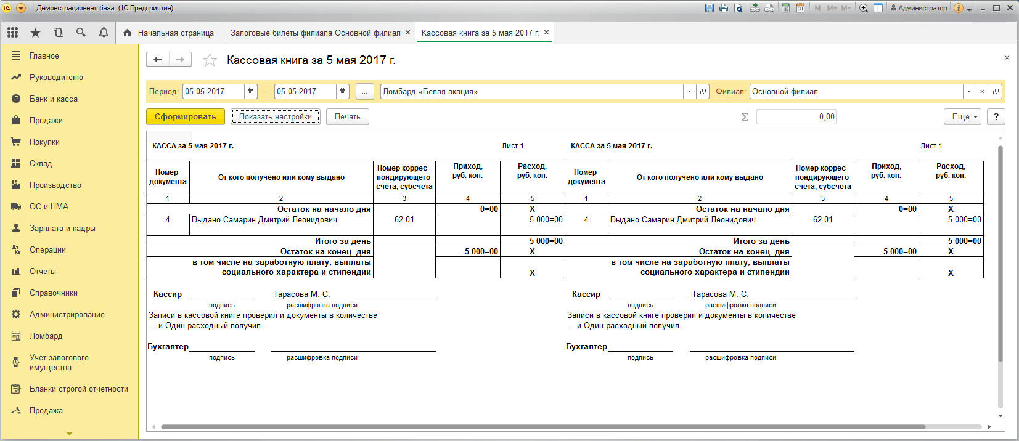Click the M memory button
Viewport: 1019px width, 441px height.
click(x=817, y=8)
